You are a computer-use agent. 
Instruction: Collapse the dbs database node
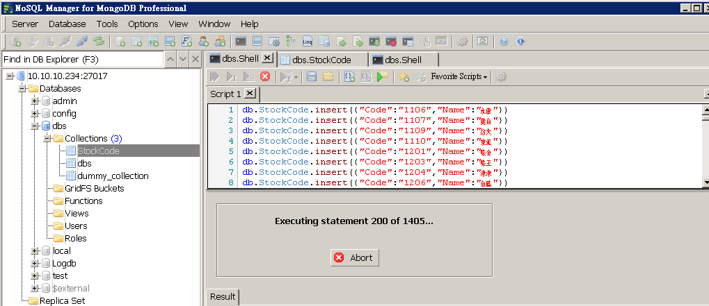point(34,126)
